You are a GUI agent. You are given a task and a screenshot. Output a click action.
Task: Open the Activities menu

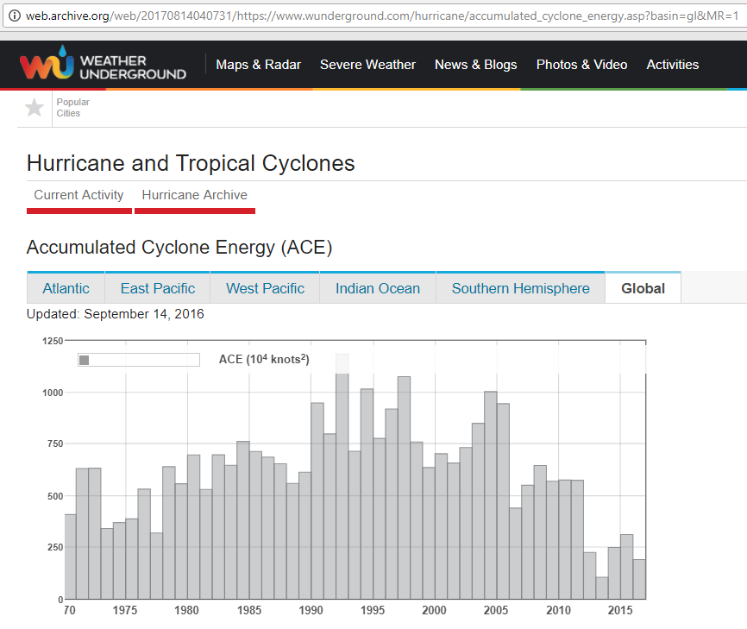(672, 65)
